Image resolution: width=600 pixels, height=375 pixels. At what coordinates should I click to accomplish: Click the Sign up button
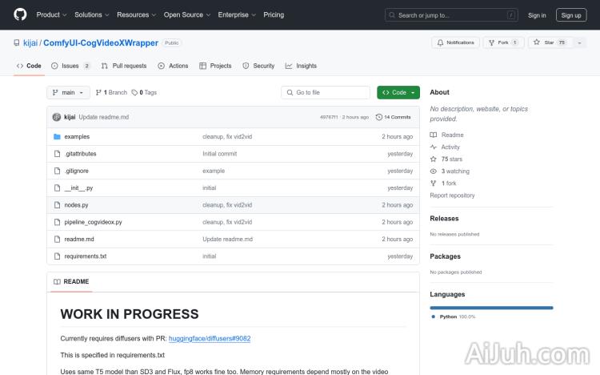pos(571,14)
